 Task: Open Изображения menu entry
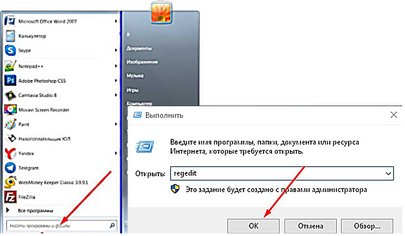(142, 62)
